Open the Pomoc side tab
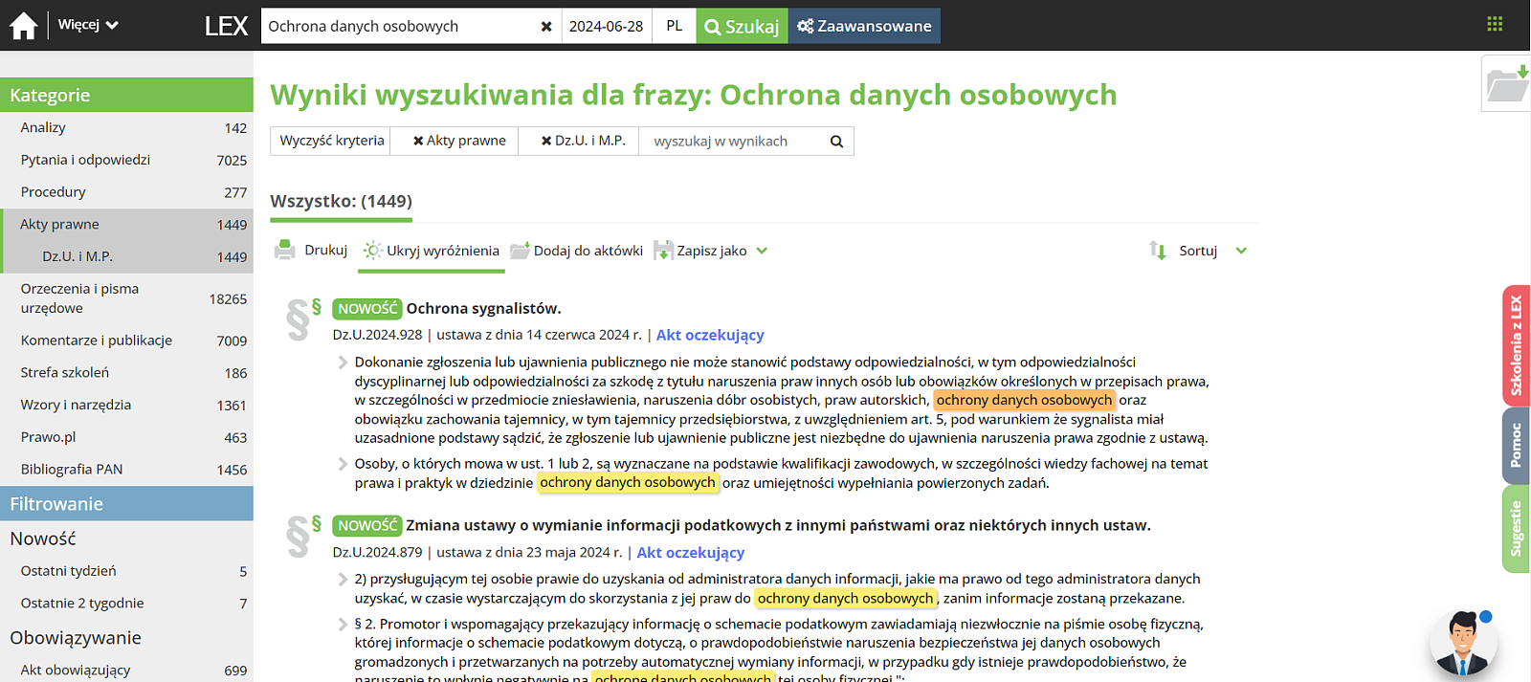1531x682 pixels. point(1516,445)
